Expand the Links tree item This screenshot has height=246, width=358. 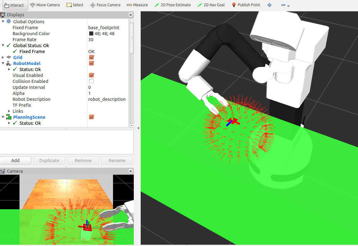[9, 111]
